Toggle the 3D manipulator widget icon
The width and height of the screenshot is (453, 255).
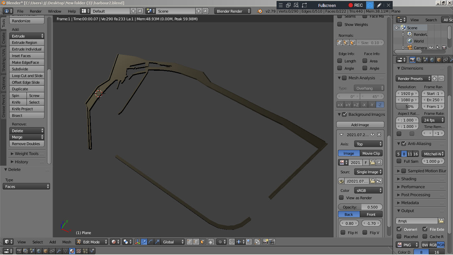pos(137,242)
